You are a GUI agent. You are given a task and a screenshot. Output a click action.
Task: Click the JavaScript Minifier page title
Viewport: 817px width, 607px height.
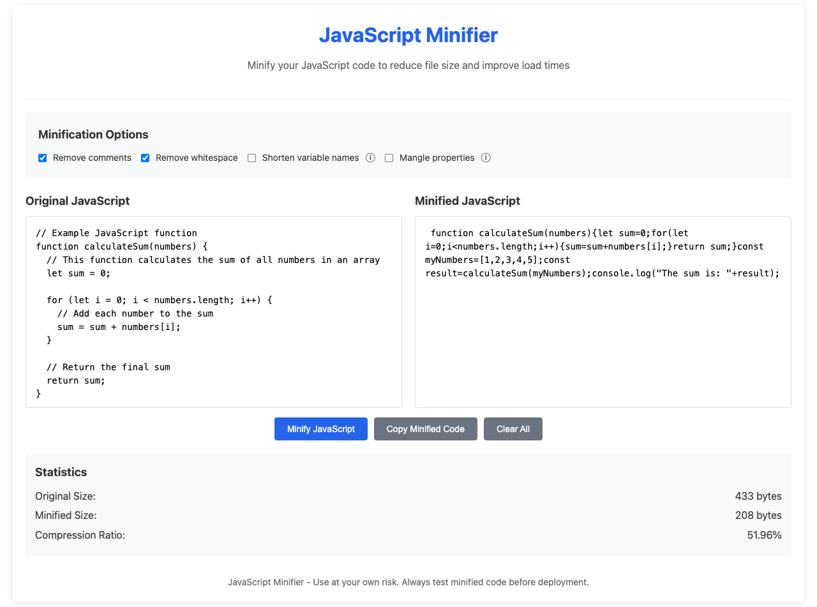coord(408,35)
